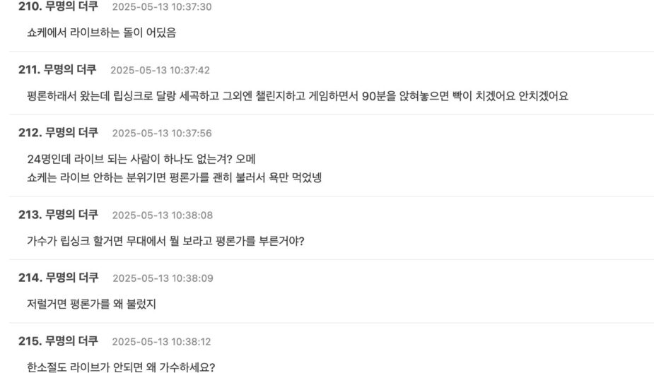Select the comment beginning 한소절도 라이브가 안되면
Image resolution: width=654 pixels, height=385 pixels.
tap(121, 367)
